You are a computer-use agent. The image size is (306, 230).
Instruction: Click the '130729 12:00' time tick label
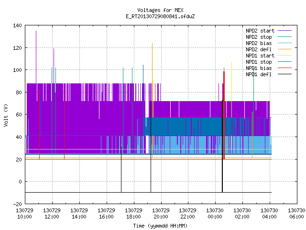(52, 214)
